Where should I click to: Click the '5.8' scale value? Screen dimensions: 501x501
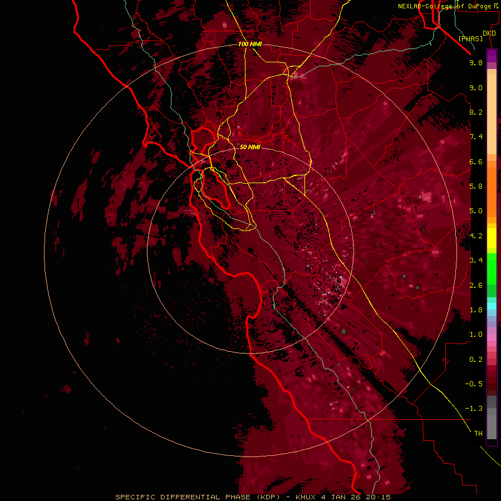[476, 186]
